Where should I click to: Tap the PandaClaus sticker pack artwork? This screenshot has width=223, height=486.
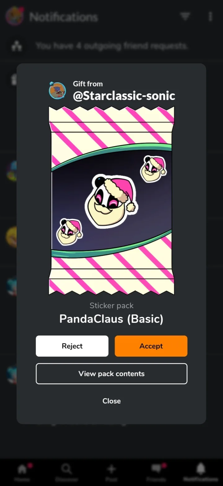pyautogui.click(x=111, y=200)
